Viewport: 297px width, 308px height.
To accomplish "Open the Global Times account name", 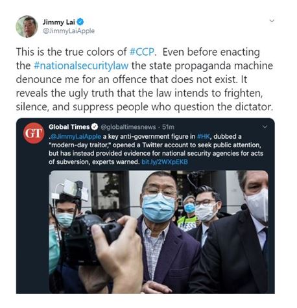I will pos(69,127).
